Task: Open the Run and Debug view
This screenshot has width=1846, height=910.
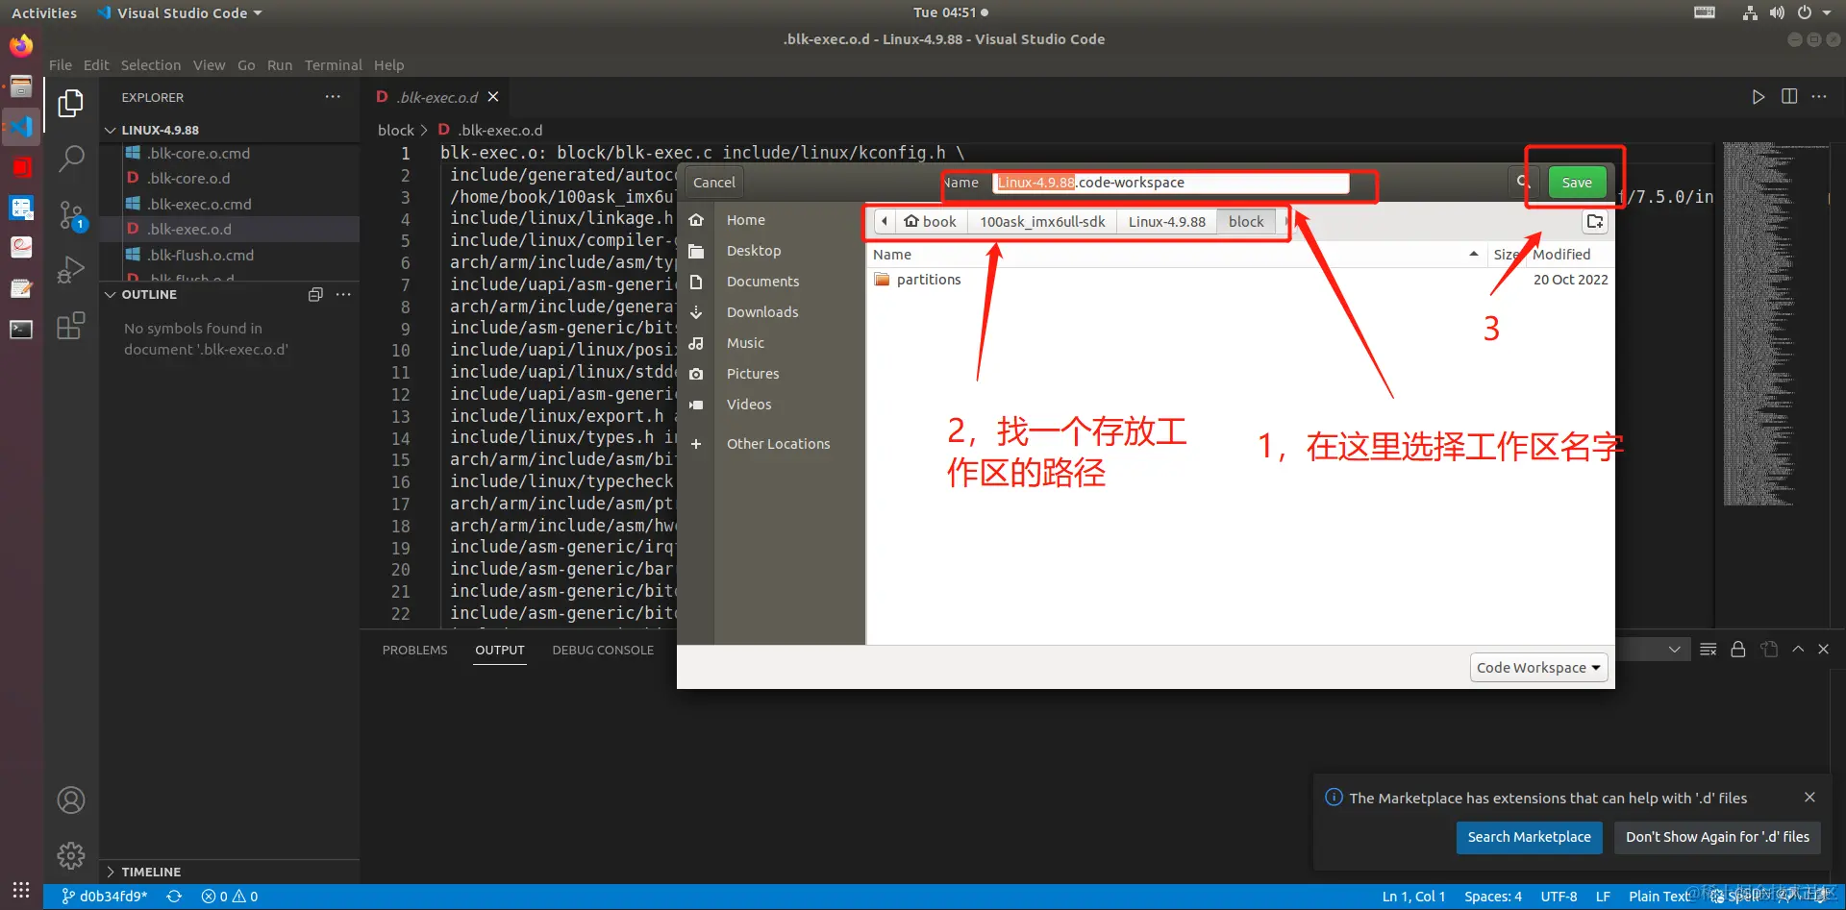Action: pyautogui.click(x=71, y=270)
